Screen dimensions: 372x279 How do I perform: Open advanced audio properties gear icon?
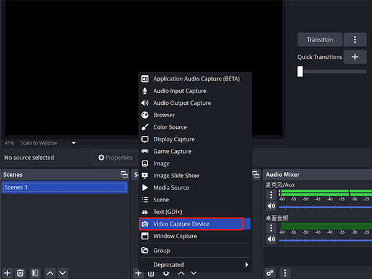pos(270,273)
